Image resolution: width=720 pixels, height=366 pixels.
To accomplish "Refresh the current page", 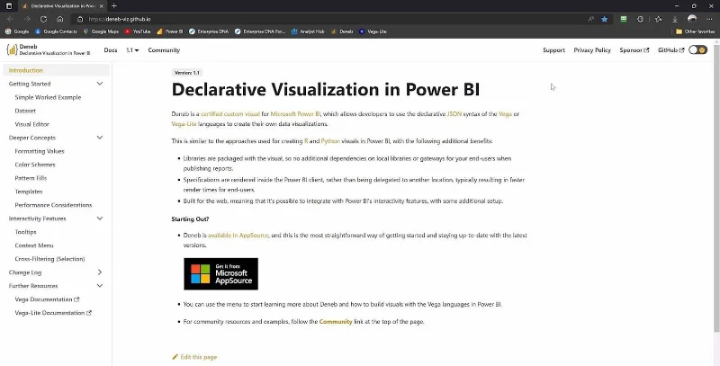I will (43, 19).
